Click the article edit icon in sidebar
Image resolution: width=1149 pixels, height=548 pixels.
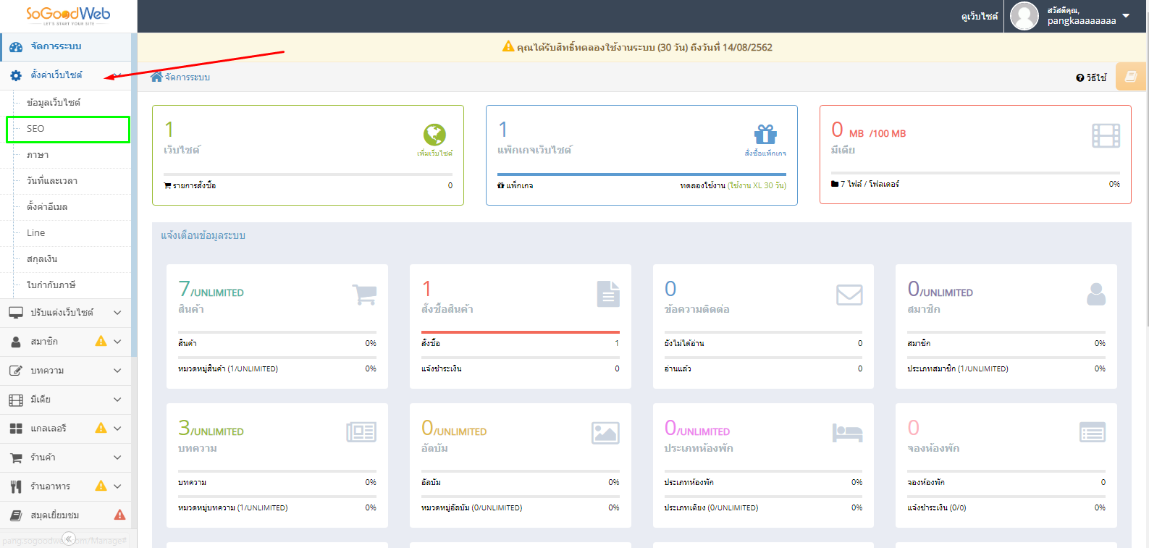point(16,371)
